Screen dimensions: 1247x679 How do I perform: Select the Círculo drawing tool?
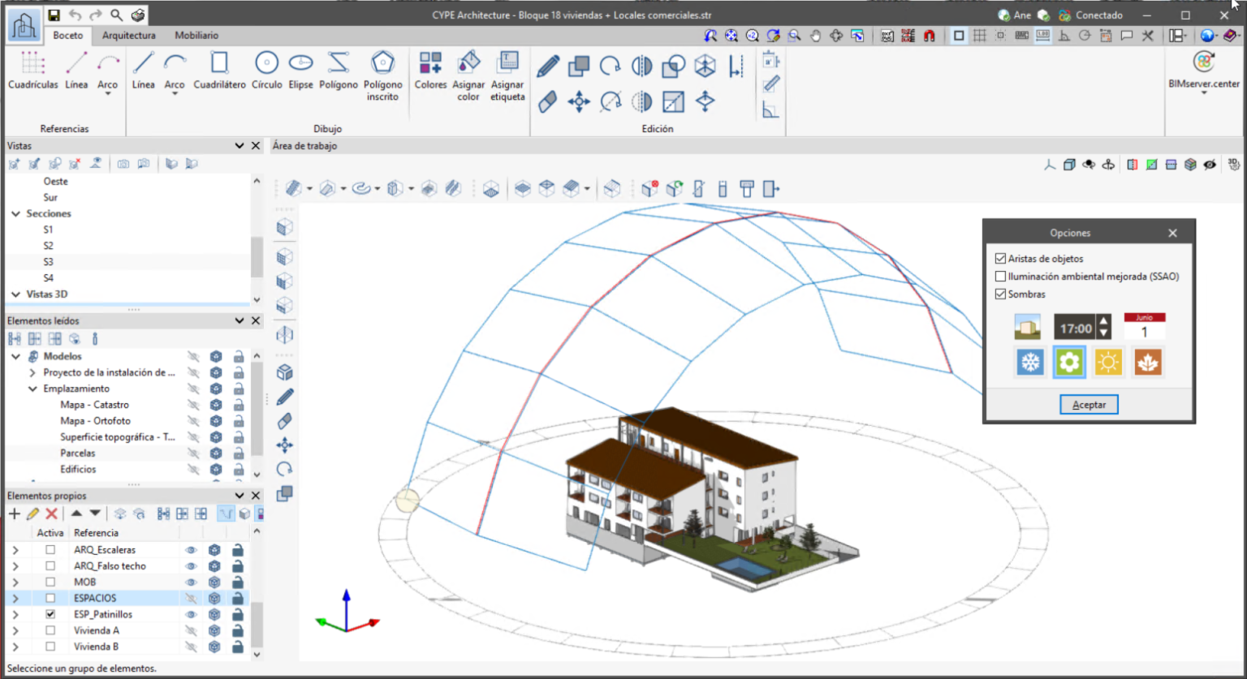266,73
